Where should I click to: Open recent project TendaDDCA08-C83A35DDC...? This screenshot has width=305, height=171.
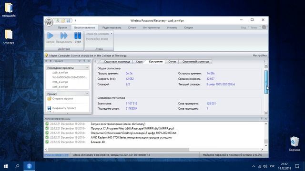70,77
